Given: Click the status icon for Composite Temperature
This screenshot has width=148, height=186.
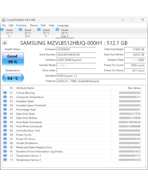Looking at the screenshot, I should (5, 97).
